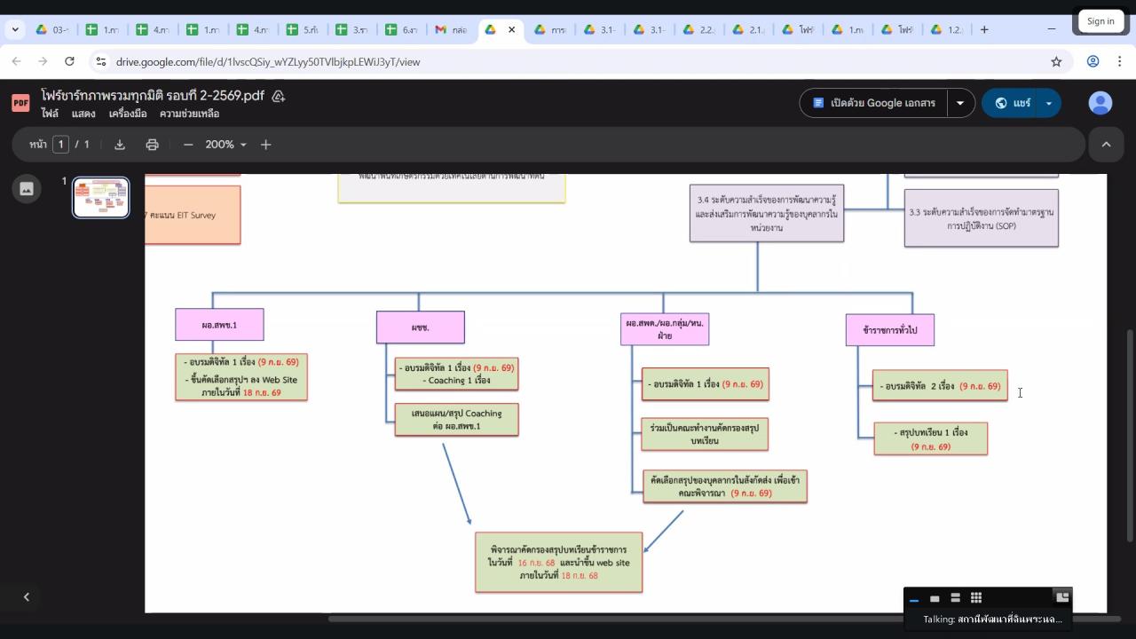The width and height of the screenshot is (1136, 639).
Task: Switch meeting widget to single-video view
Action: [x=935, y=599]
